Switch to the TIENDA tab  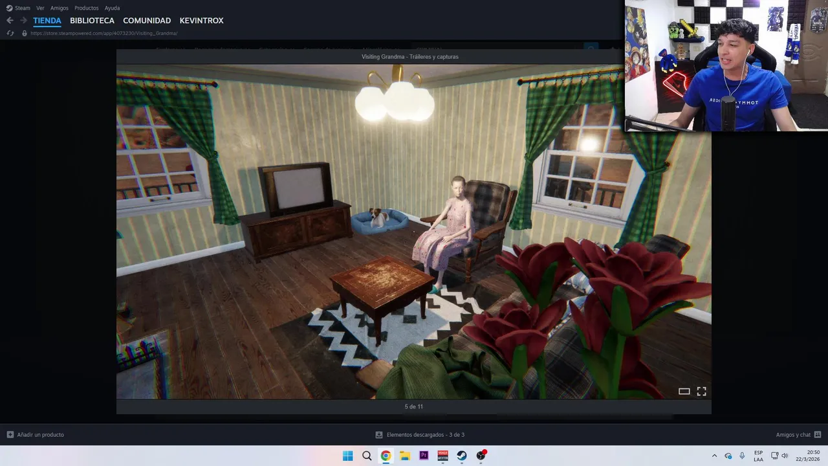click(47, 21)
